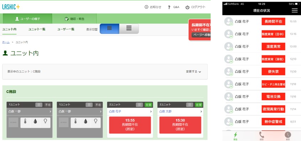
Task: Expand 凸版 花子 card with its chevron
Action: click(x=151, y=112)
